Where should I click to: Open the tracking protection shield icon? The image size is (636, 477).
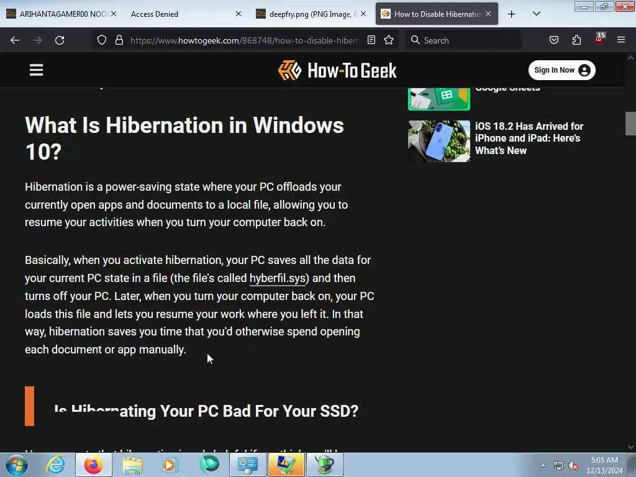102,40
